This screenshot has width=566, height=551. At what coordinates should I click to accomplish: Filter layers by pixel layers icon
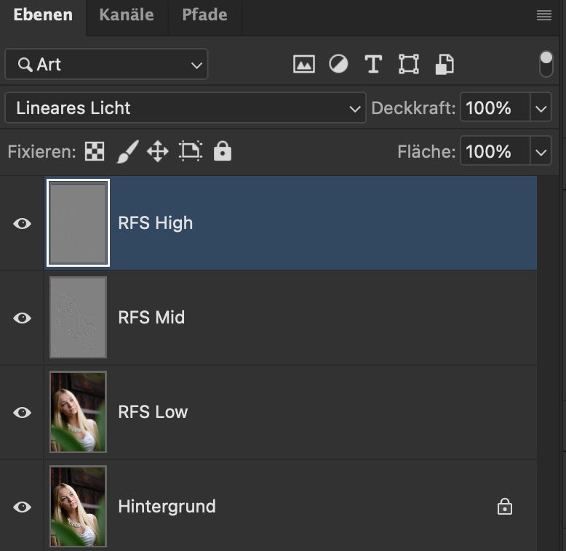pyautogui.click(x=303, y=64)
